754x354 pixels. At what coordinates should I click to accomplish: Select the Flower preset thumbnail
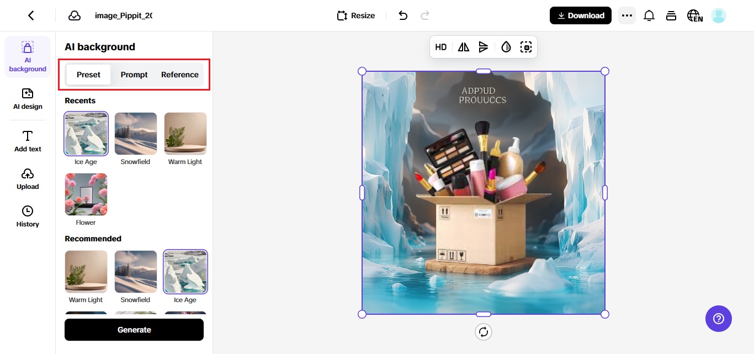(x=86, y=194)
